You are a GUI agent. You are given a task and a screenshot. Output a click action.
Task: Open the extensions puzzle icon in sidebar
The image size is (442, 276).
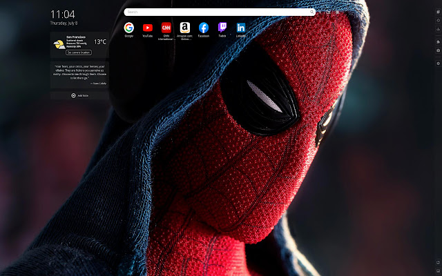pos(438,42)
